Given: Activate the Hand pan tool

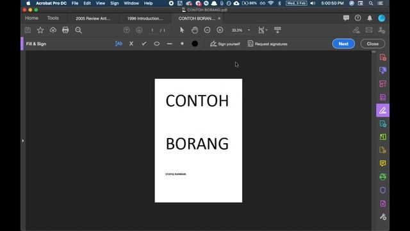Looking at the screenshot, I should pos(195,30).
